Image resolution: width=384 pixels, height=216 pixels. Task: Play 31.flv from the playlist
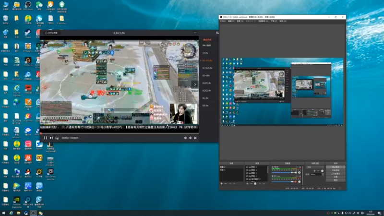pos(205,53)
